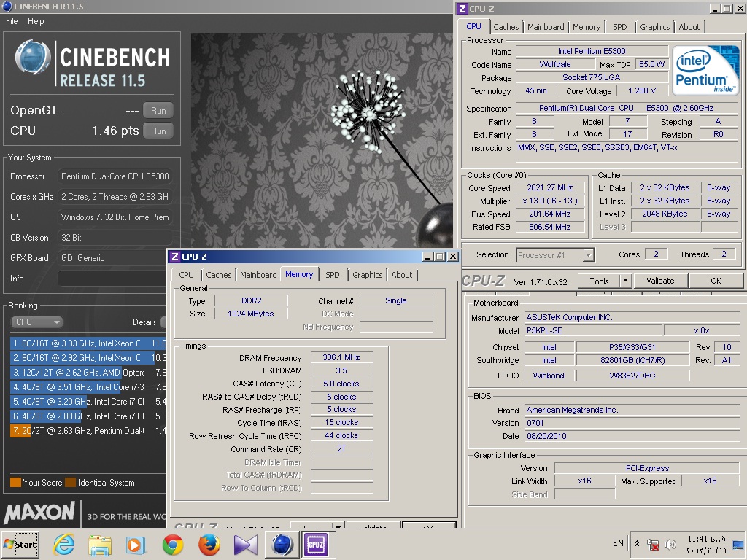Select ranking entry 8C/16T @ 3.33 GHz

pos(88,343)
